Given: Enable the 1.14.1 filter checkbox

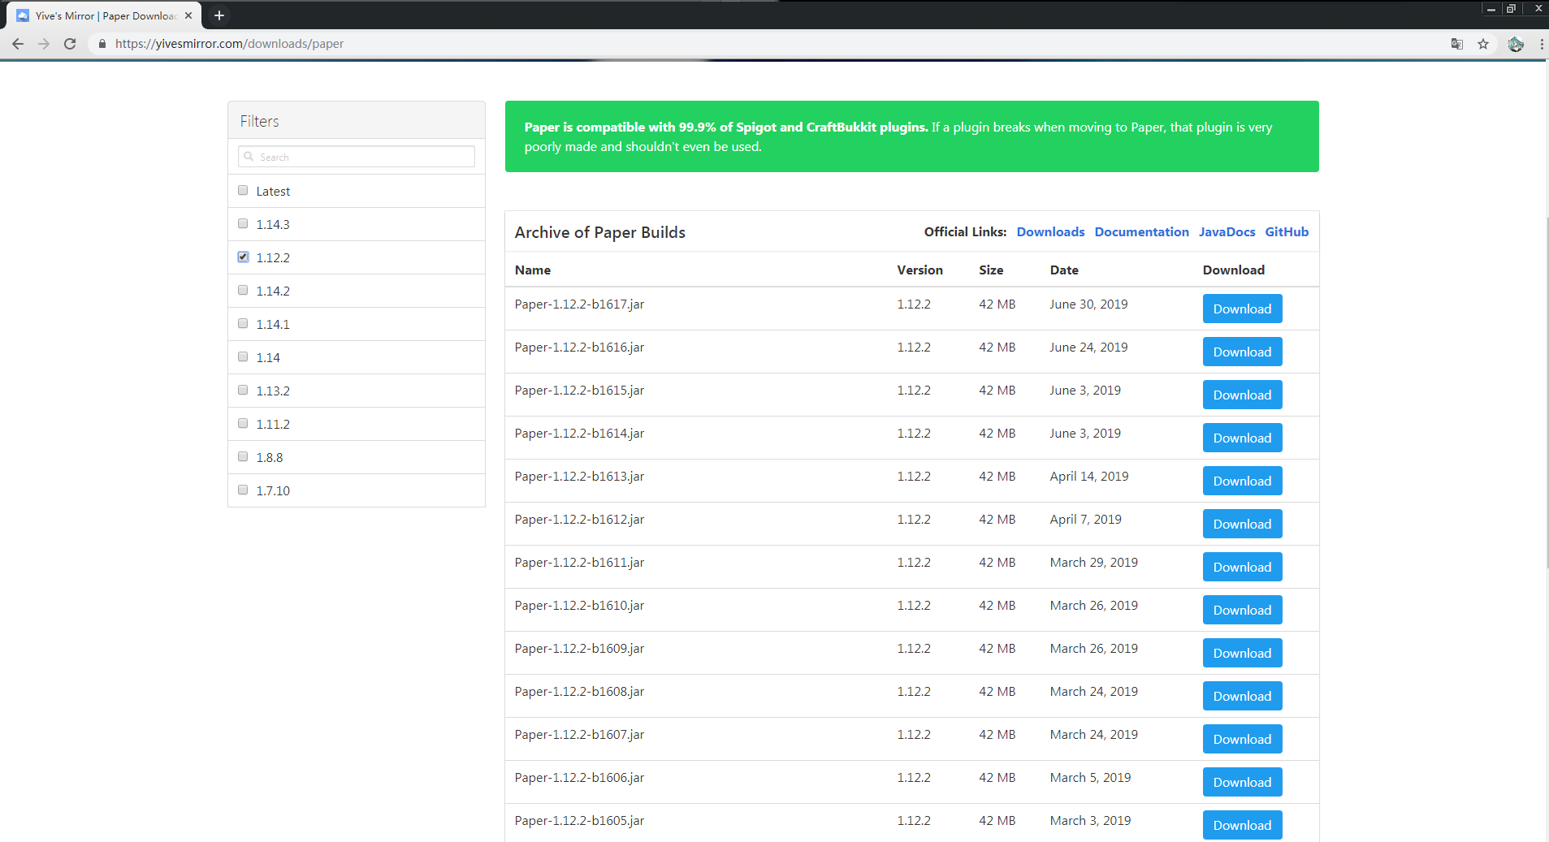Looking at the screenshot, I should 243,323.
